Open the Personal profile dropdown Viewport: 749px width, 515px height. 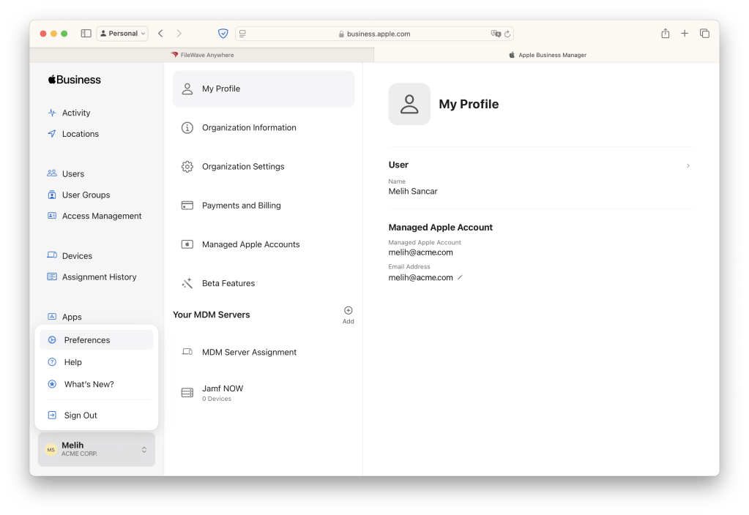pos(122,34)
